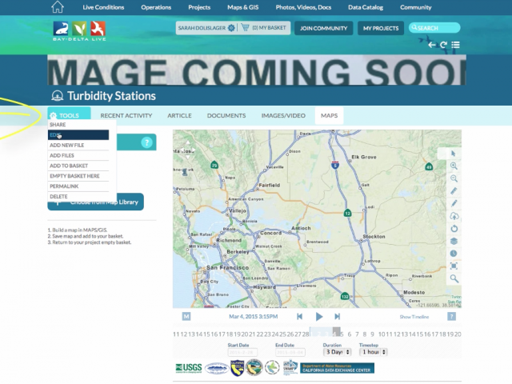This screenshot has width=512, height=384.
Task: Open the Tools dropdown menu
Action: click(x=69, y=115)
